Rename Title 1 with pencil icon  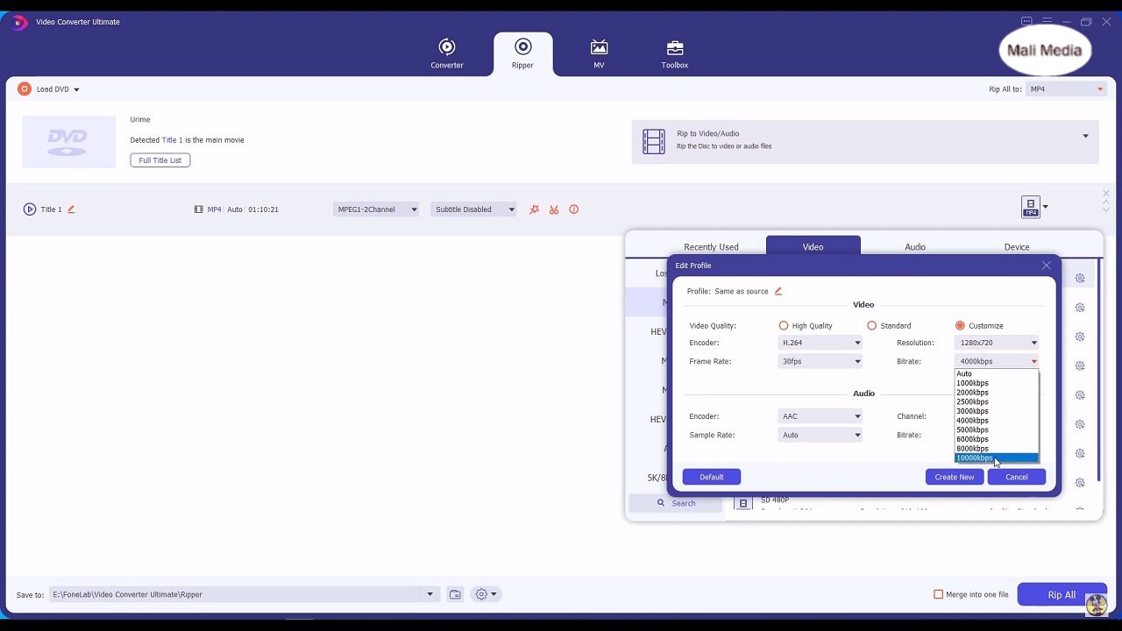[71, 209]
